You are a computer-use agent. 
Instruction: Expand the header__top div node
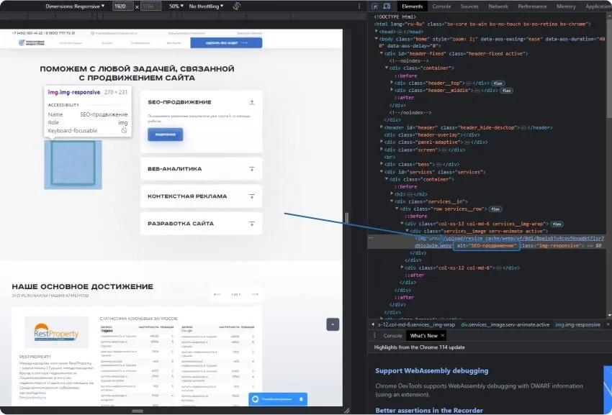(392, 83)
